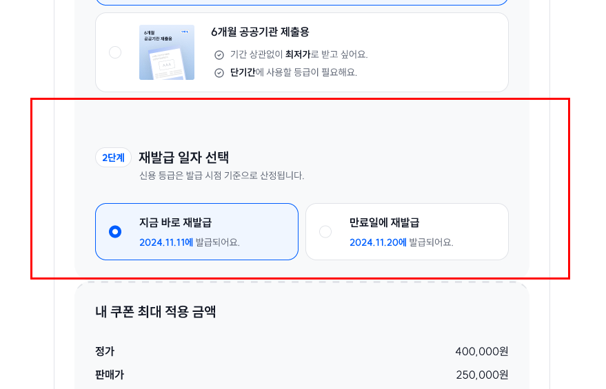Click the 250,000원 price value
This screenshot has height=389, width=606.
click(x=482, y=375)
